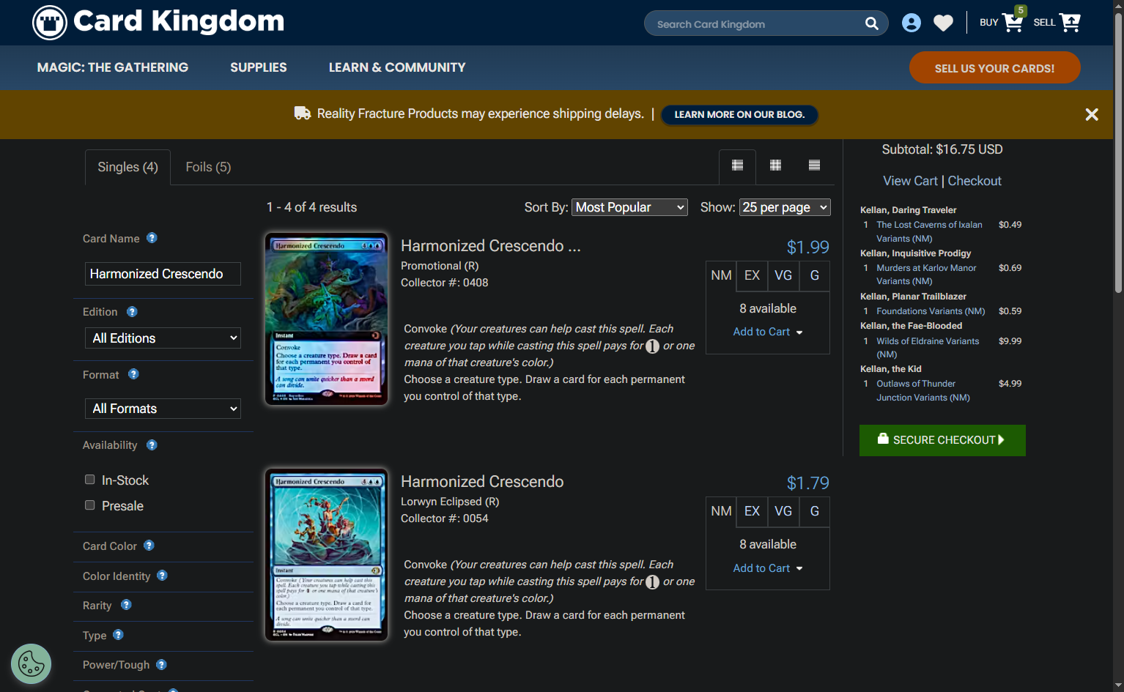
Task: Click Learn More On Our Blog button
Action: (739, 114)
